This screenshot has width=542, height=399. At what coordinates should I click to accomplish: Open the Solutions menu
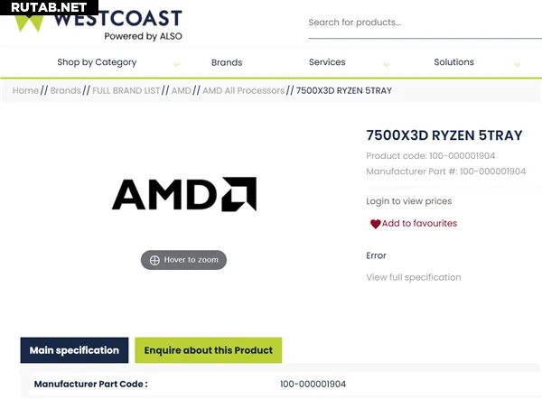tap(453, 62)
